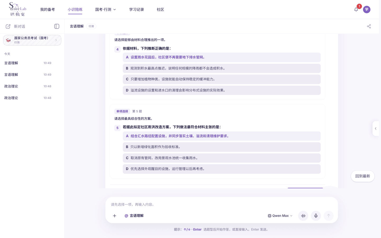Click the share icon in header
This screenshot has height=238, width=381.
[369, 26]
